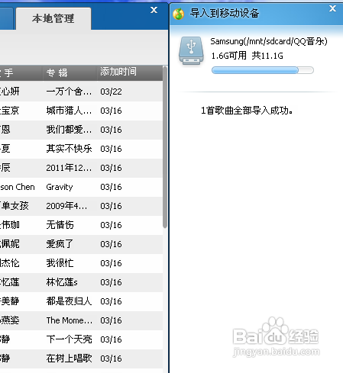Viewport: 343px width, 373px height.
Task: Select the album 在树上唱歌 row
Action: (x=81, y=359)
